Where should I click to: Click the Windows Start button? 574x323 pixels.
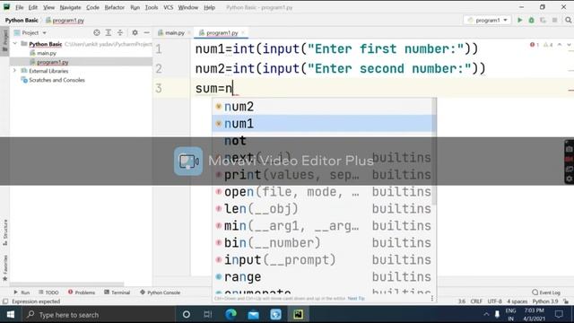10,315
